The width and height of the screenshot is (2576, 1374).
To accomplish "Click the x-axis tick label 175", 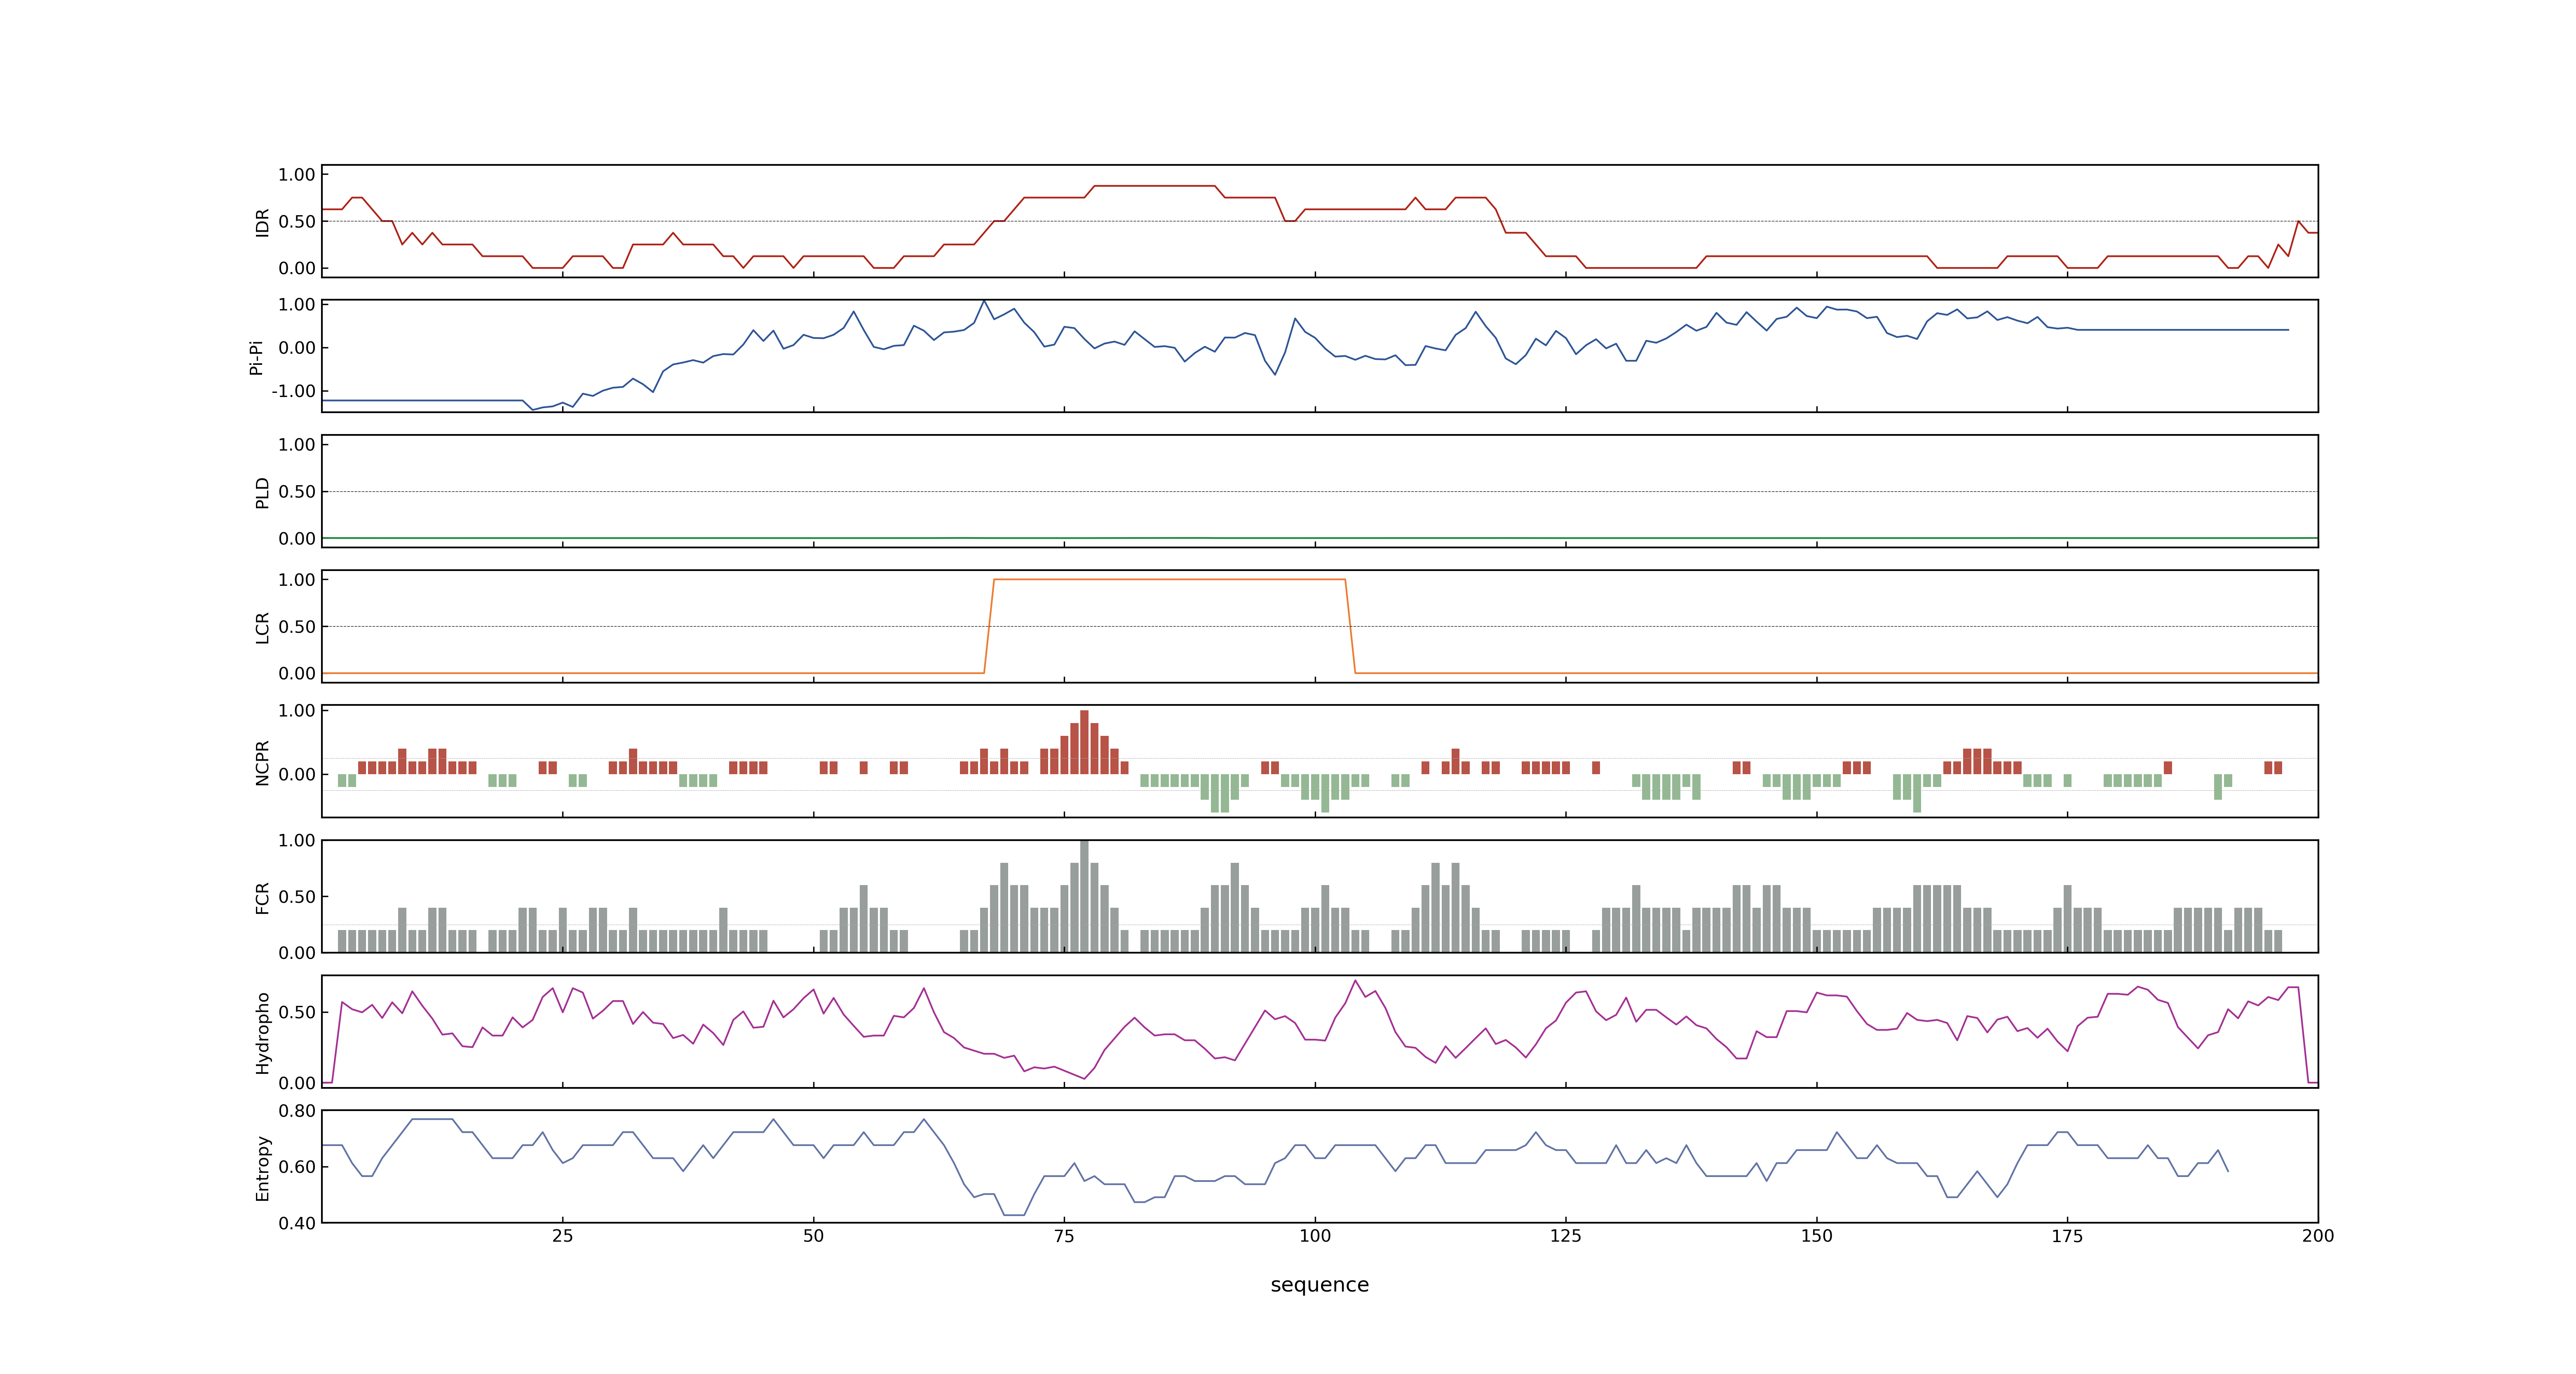I will click(2067, 1236).
